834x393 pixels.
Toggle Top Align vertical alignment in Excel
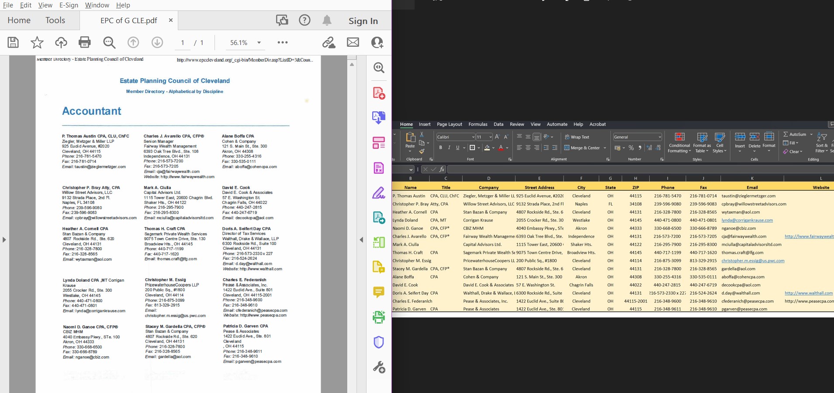519,137
